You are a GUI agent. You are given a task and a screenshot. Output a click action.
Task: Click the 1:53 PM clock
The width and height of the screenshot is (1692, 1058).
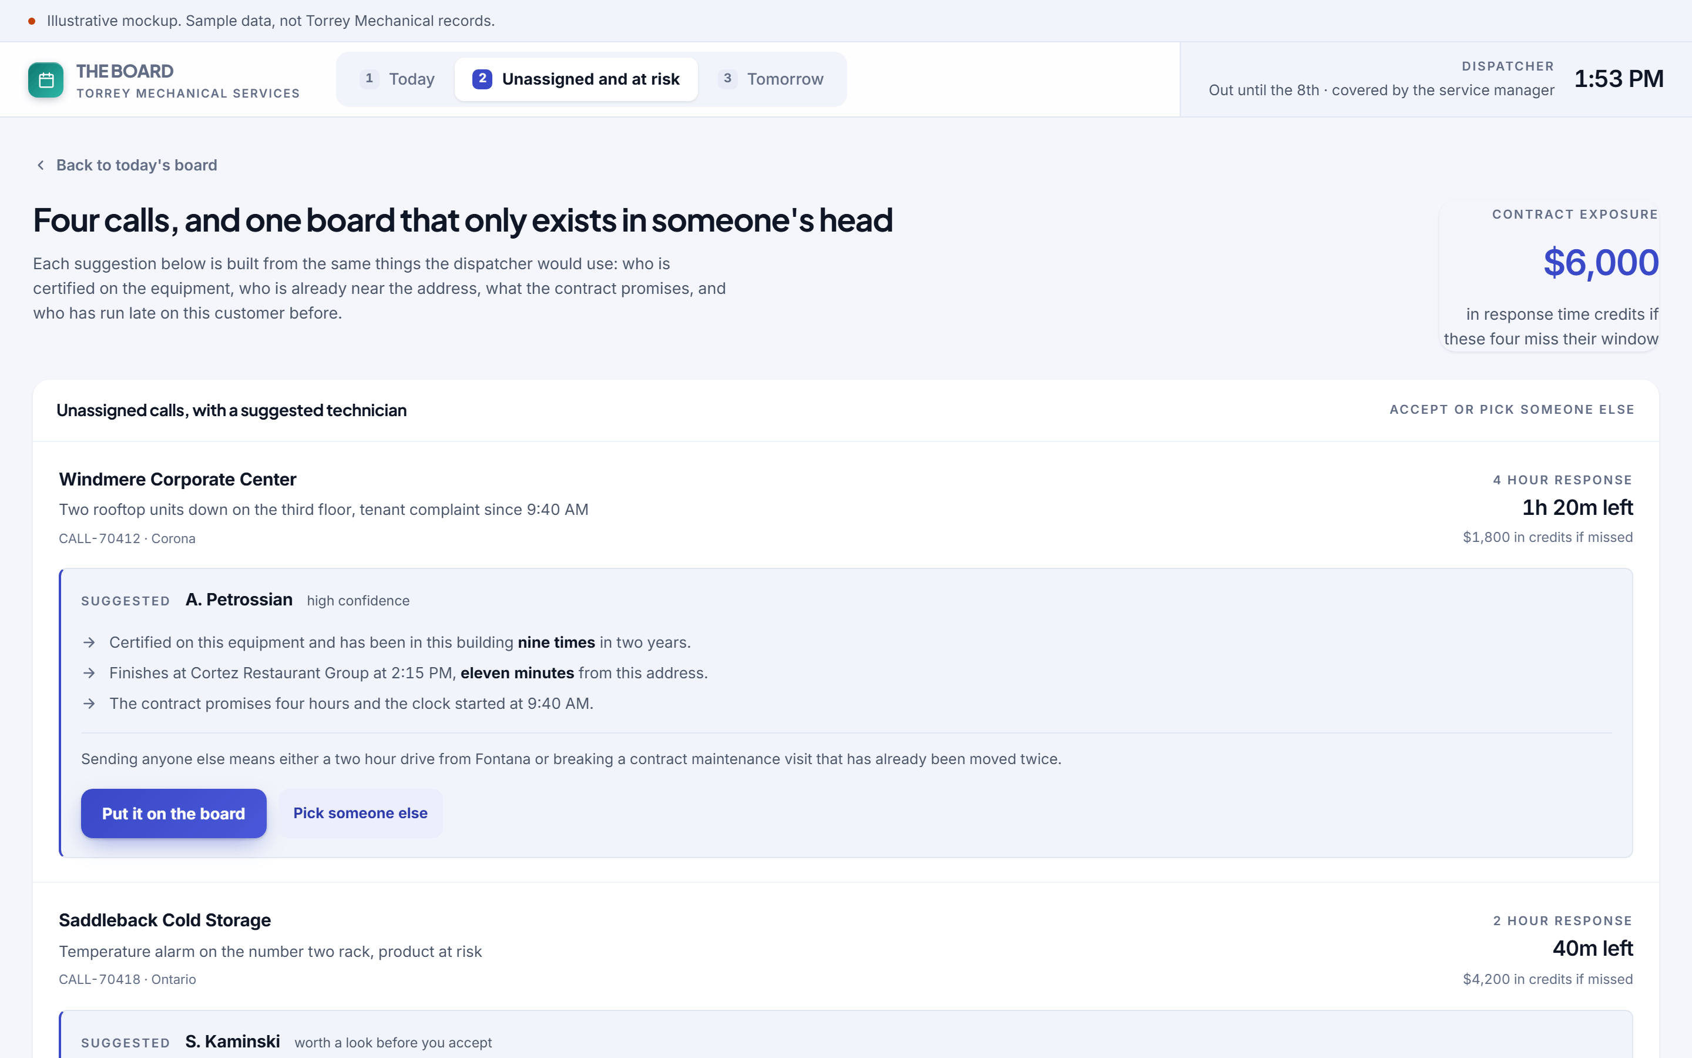tap(1619, 79)
